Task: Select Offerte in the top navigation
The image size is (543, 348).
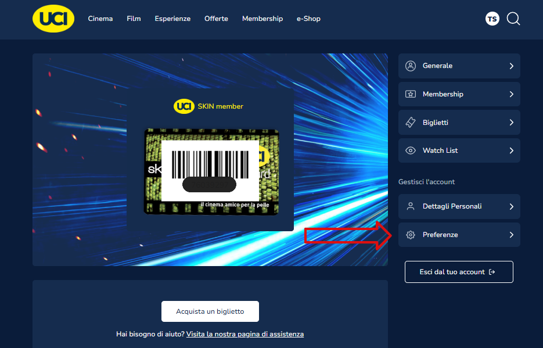Action: (x=216, y=19)
